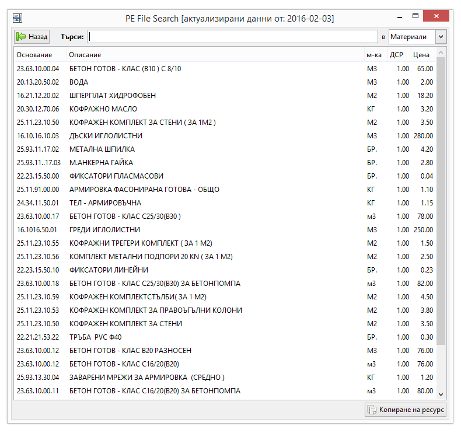
Task: Click price 18.20 of ШПЕРПЛАТ ХИДРОФОБЕН
Action: 425,96
